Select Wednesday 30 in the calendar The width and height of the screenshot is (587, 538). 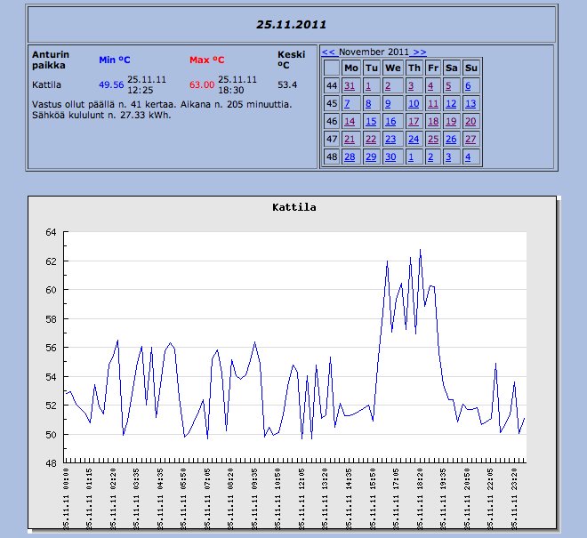click(x=390, y=157)
